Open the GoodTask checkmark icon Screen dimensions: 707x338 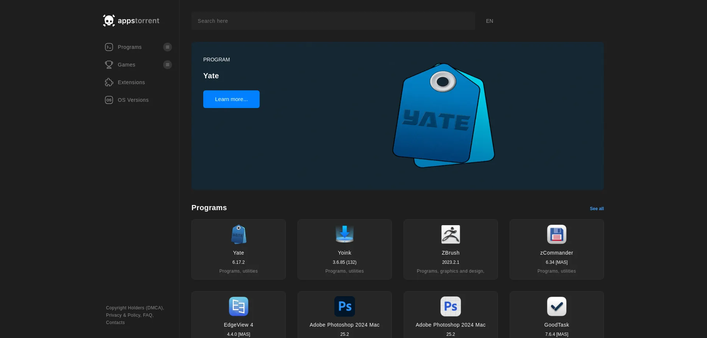coord(557,306)
